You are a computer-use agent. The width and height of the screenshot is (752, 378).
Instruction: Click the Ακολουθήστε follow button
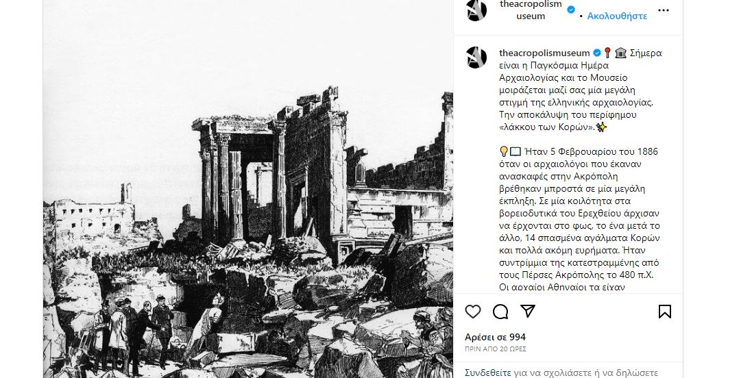click(617, 16)
